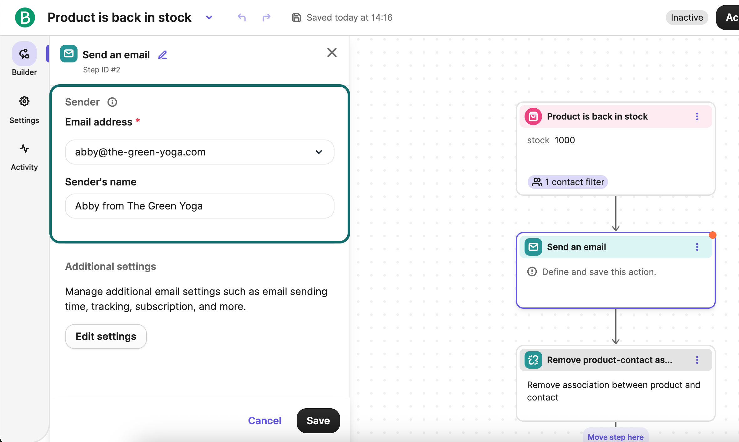Screen dimensions: 739x442
Task: Open three-dot menu on Send an email node
Action: pyautogui.click(x=697, y=247)
